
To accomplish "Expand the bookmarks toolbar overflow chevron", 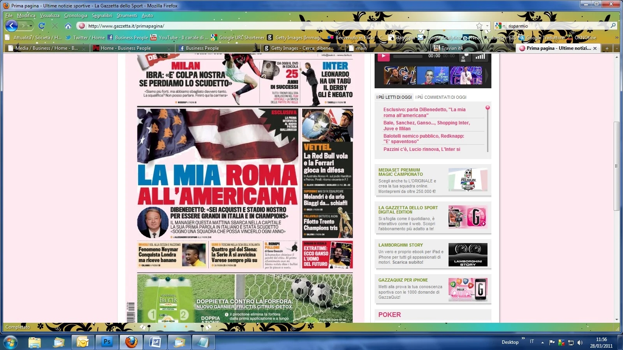I will 617,38.
